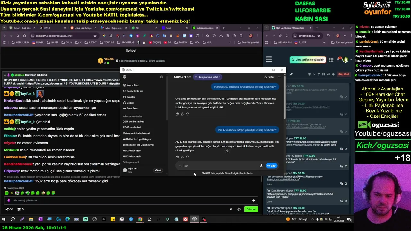The image size is (411, 231).
Task: Open Chrome on Windows taskbar
Action: [140, 219]
